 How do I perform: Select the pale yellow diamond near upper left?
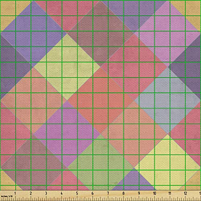tap(67, 67)
